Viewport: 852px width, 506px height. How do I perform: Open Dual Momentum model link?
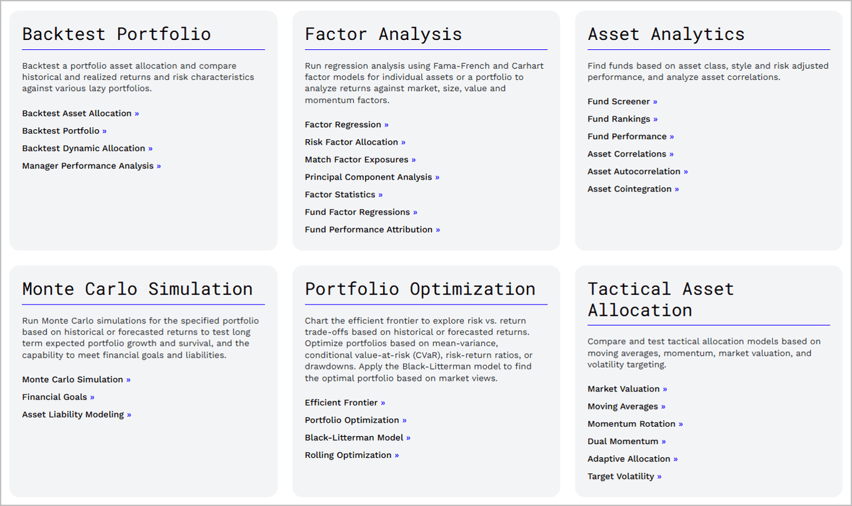pos(626,441)
